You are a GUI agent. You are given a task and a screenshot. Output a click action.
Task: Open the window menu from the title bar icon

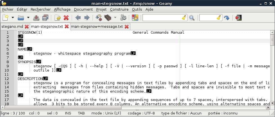point(4,3)
